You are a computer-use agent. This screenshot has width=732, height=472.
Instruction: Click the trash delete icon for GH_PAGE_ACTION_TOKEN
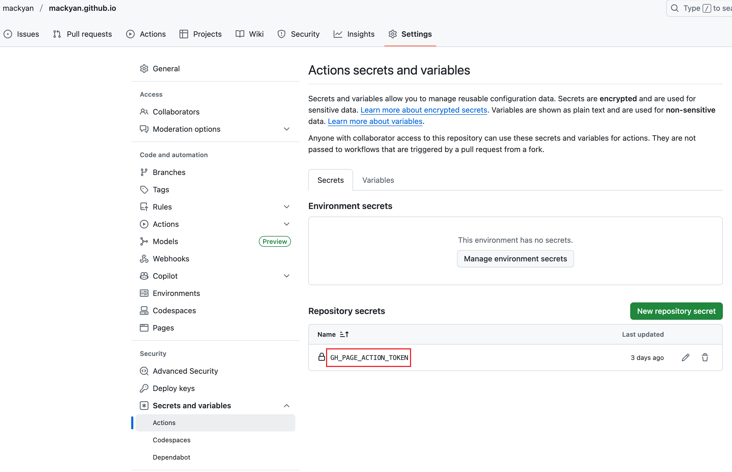(705, 357)
